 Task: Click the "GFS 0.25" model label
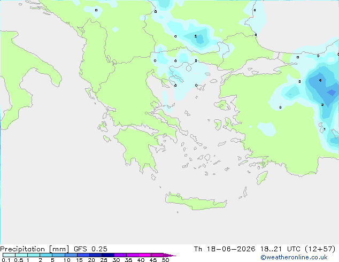pos(90,249)
